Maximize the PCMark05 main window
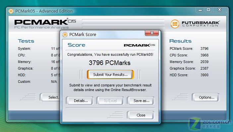The width and height of the screenshot is (233, 132). [208, 10]
